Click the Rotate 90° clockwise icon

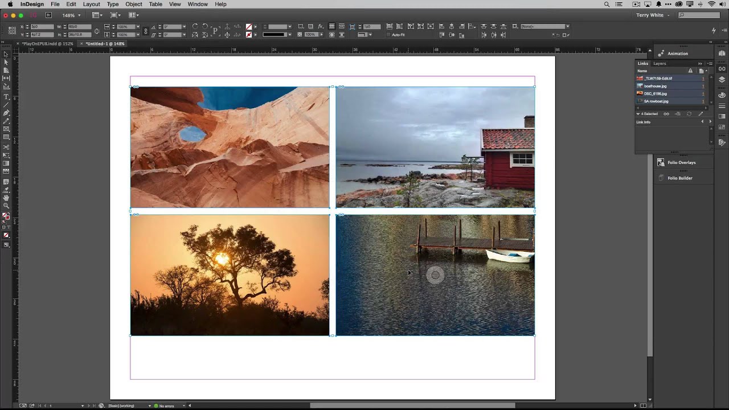(195, 27)
